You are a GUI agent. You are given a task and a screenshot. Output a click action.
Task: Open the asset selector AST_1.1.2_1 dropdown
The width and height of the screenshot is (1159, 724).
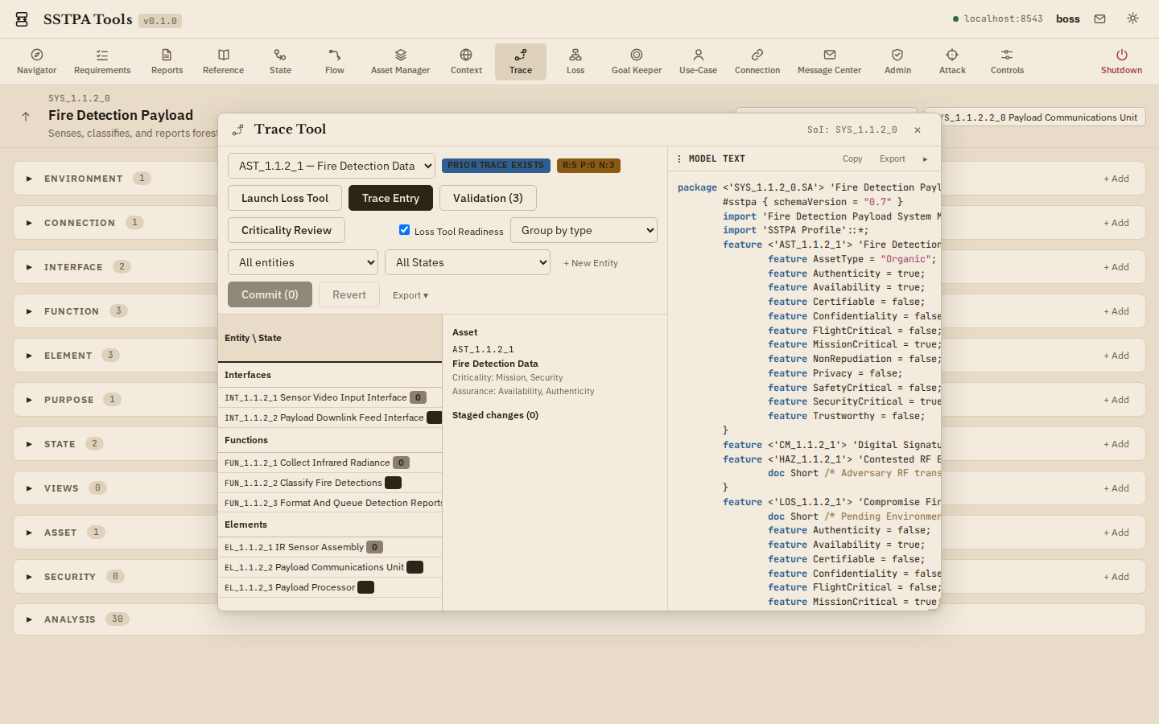tap(332, 166)
